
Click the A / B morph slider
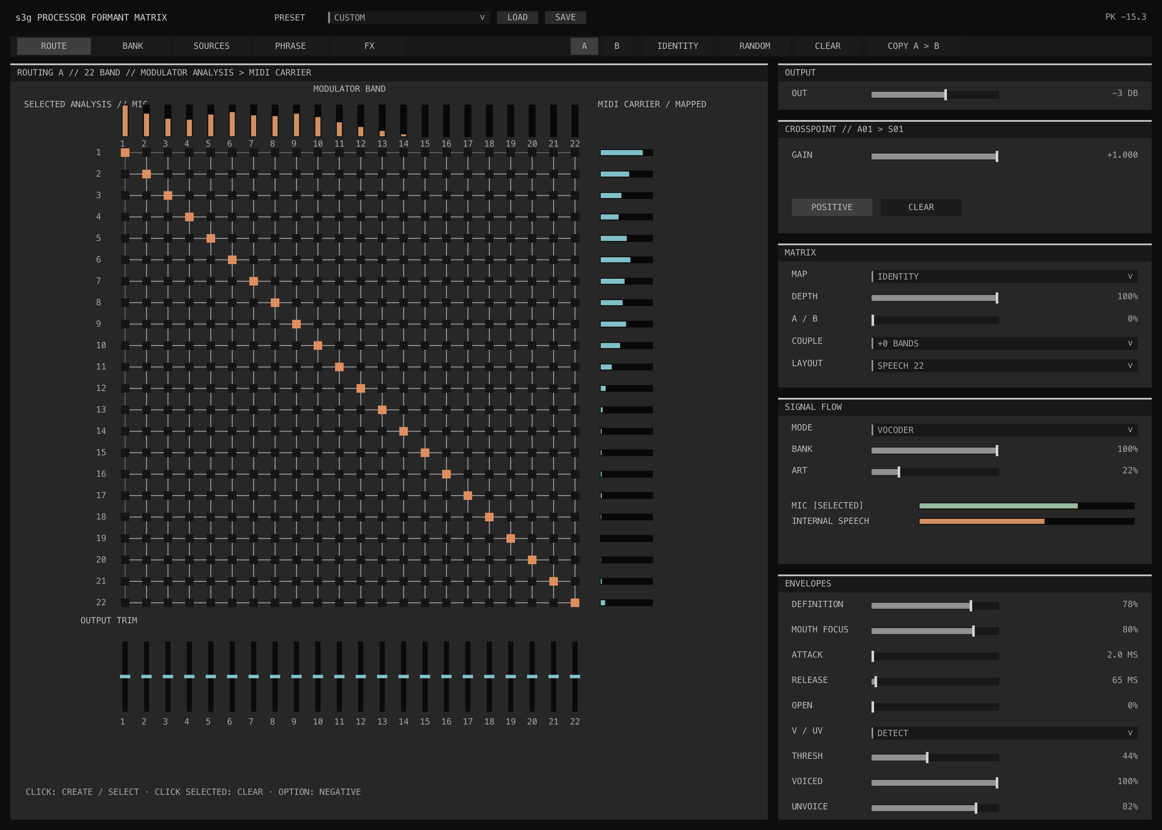935,320
